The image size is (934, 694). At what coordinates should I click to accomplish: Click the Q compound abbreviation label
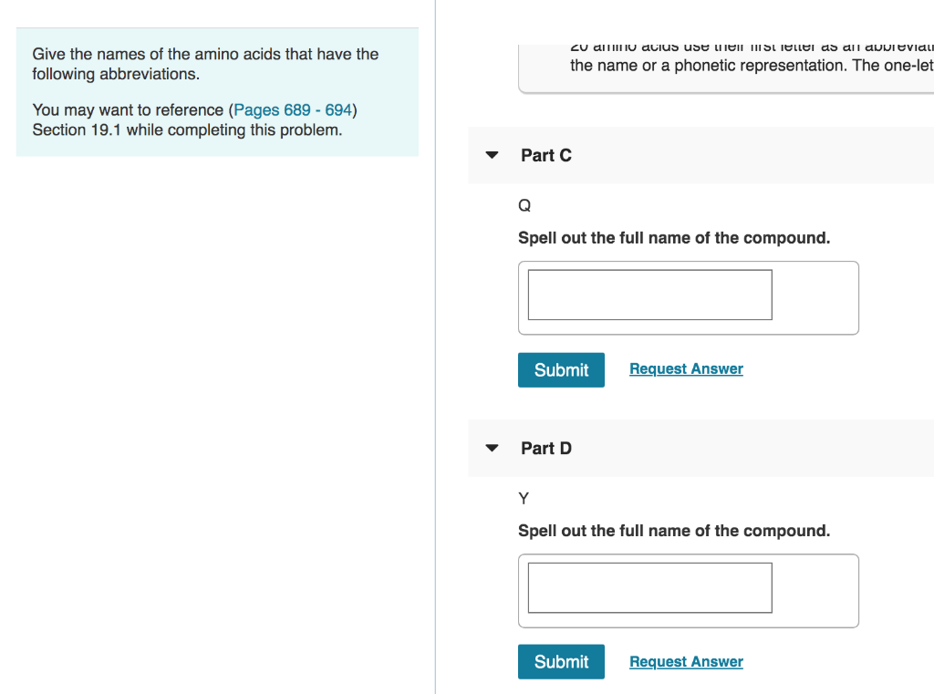point(524,205)
